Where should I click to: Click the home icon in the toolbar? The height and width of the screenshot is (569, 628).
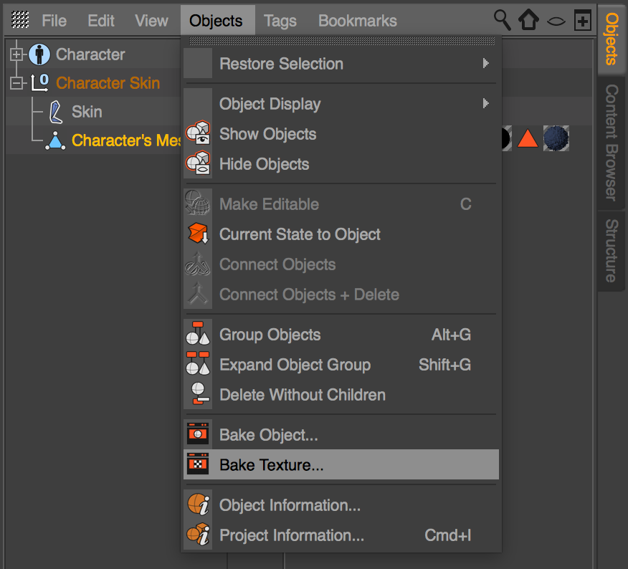click(x=528, y=20)
